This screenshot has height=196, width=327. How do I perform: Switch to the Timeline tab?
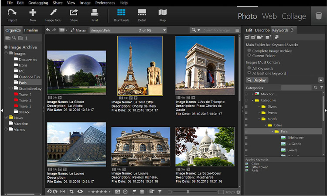tap(31, 30)
